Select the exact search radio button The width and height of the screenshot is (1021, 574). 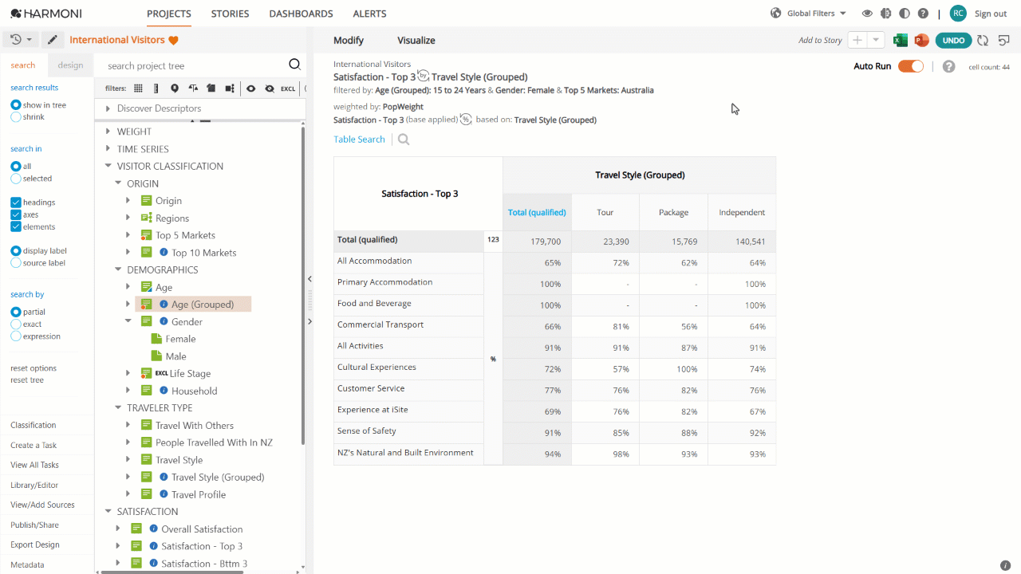[x=16, y=324]
